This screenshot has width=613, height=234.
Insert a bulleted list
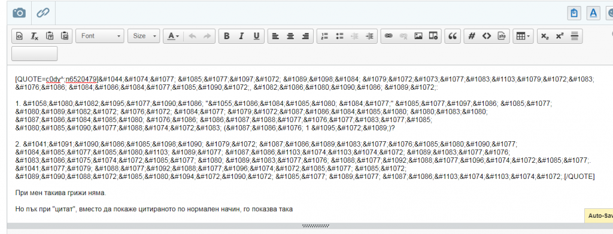[339, 36]
